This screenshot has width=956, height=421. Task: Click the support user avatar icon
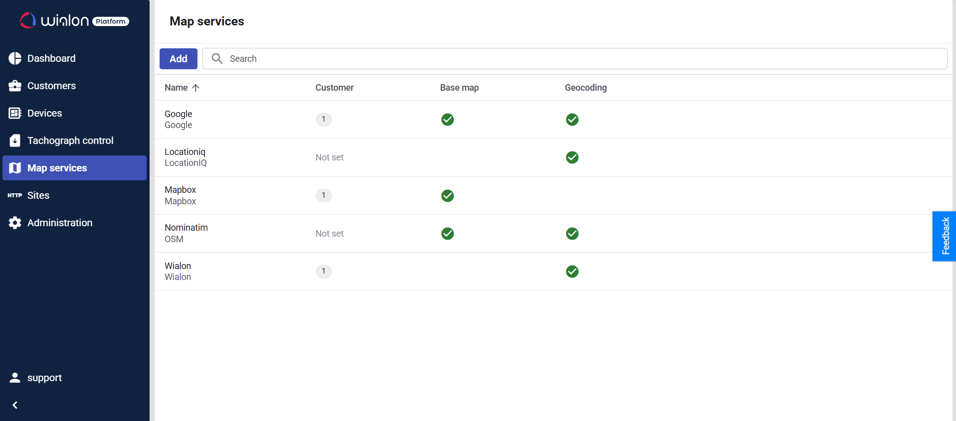(x=15, y=378)
